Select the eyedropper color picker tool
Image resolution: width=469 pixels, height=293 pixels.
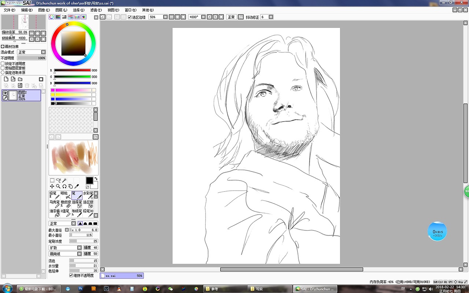[77, 186]
